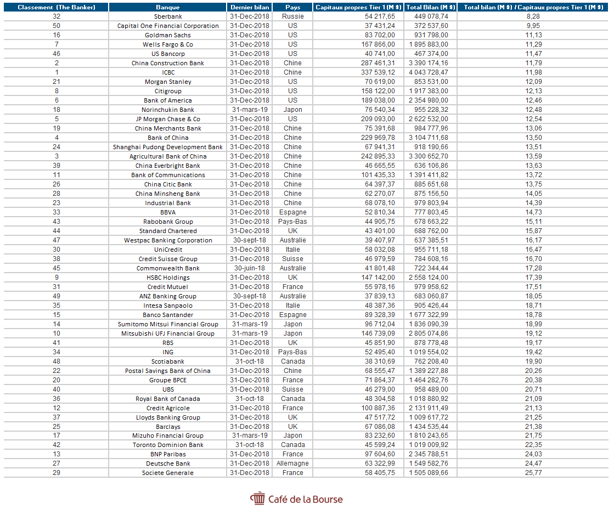The width and height of the screenshot is (614, 509).
Task: Click the "Dernier bilan" column header
Action: pos(250,7)
